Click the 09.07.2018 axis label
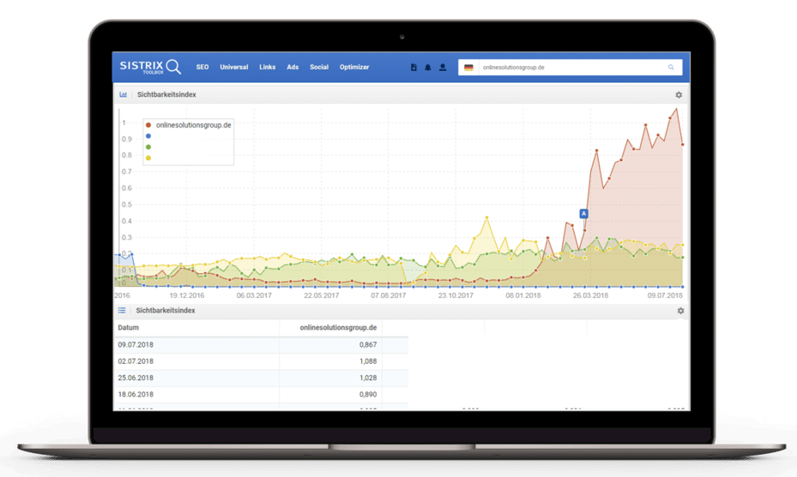The width and height of the screenshot is (797, 477). pos(665,295)
